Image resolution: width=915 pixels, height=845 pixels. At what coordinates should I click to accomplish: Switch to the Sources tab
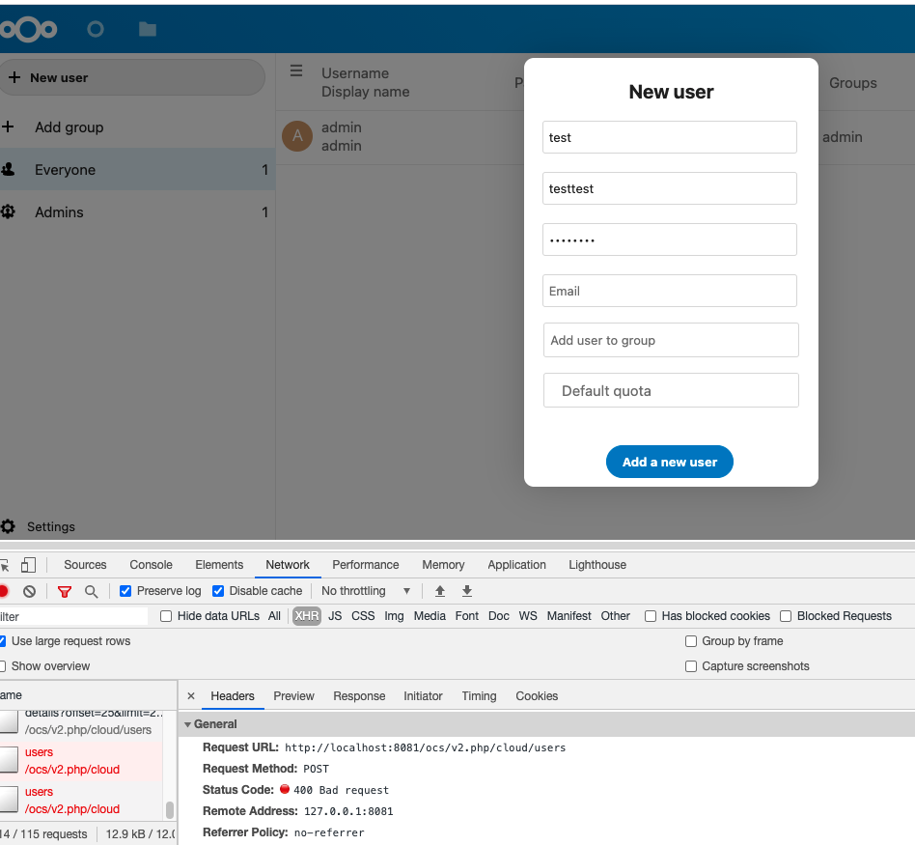(x=85, y=565)
